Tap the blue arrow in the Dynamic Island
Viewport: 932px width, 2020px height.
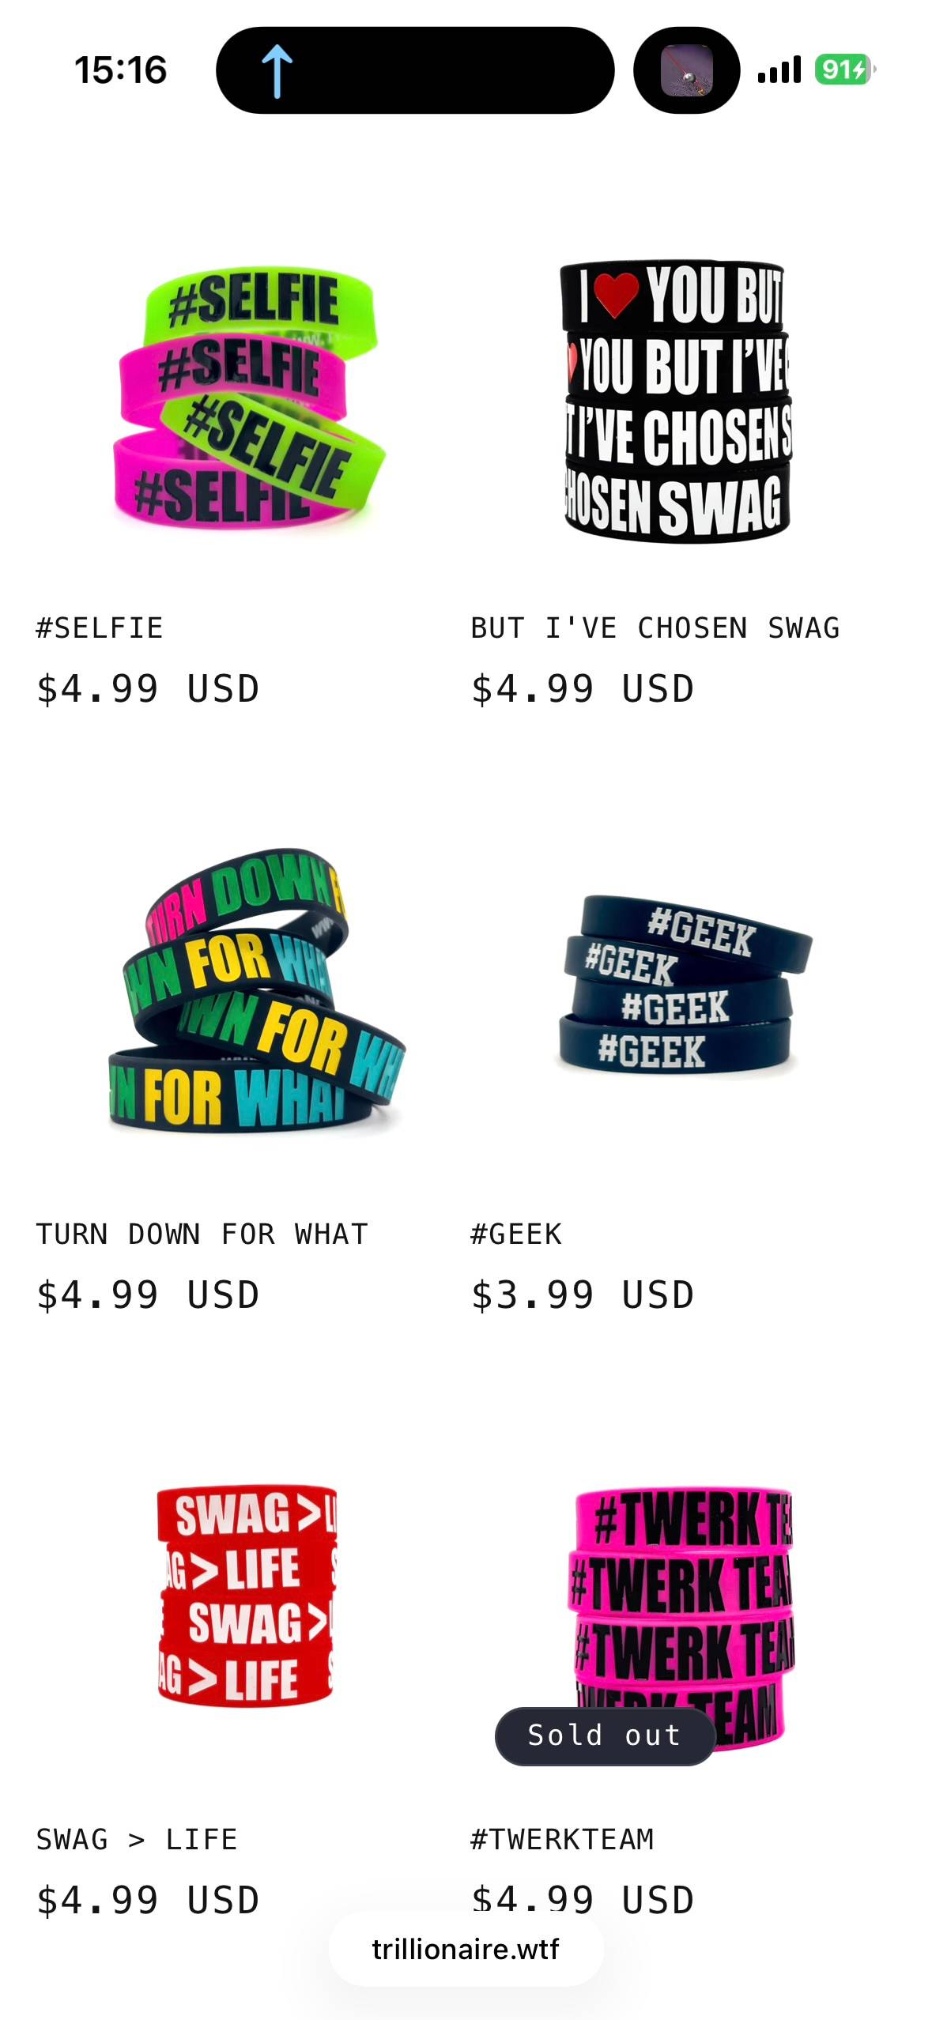(277, 71)
